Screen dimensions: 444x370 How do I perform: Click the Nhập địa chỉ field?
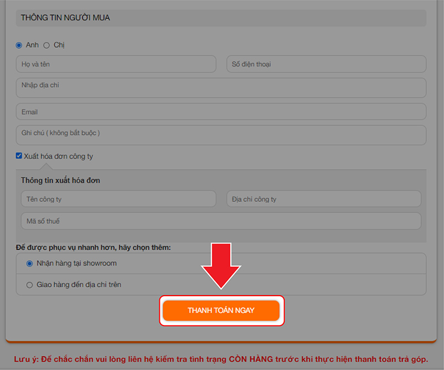[221, 88]
